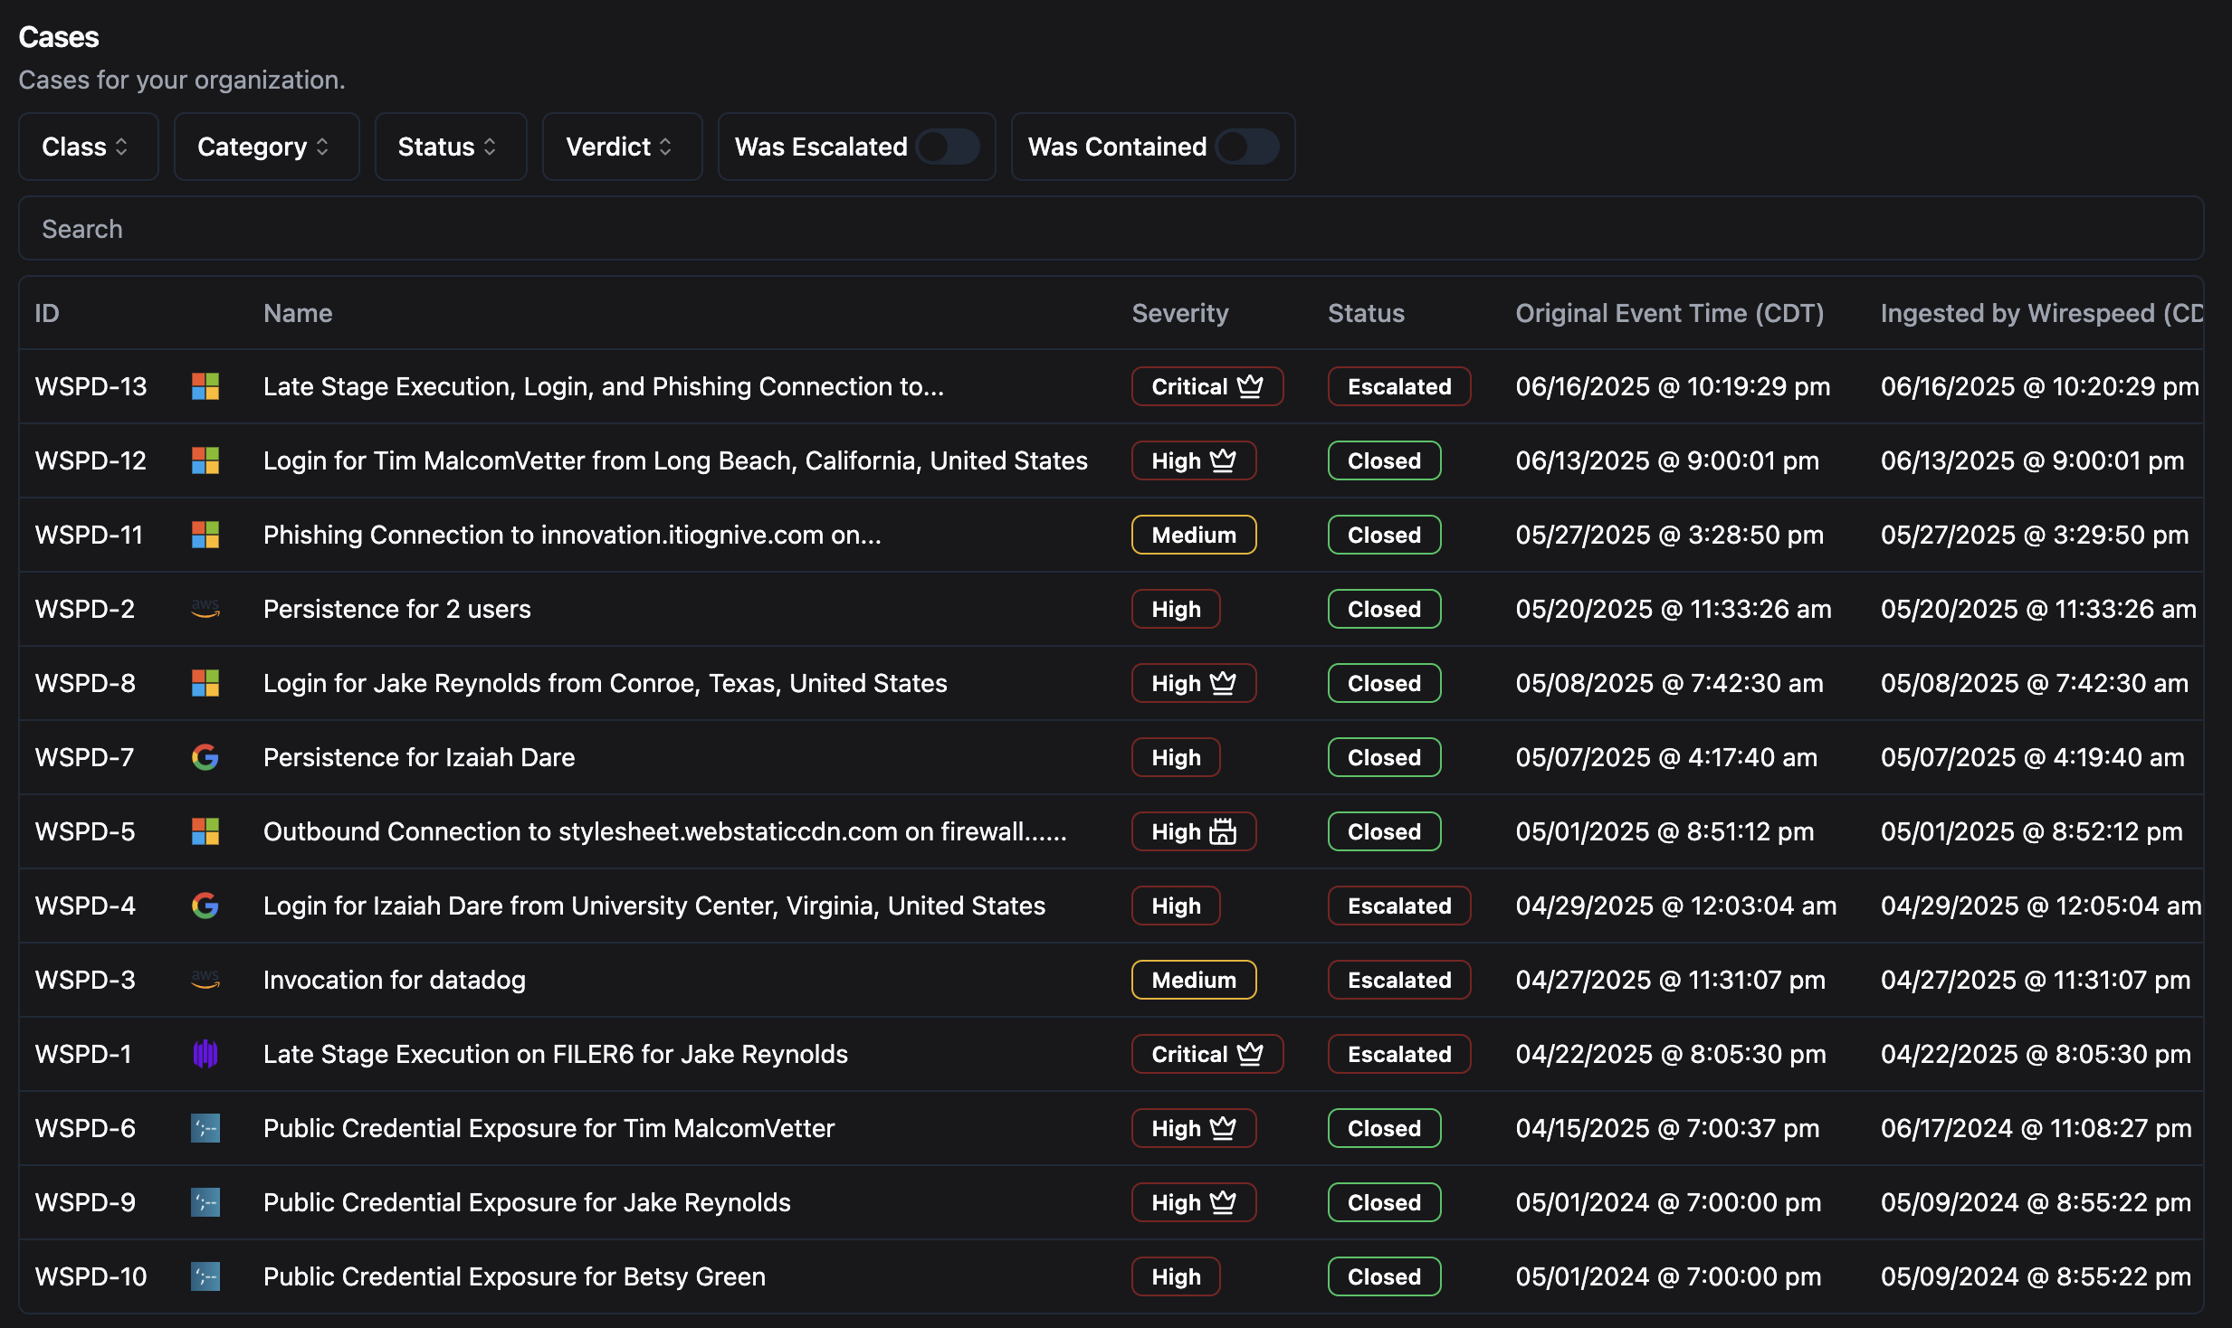
Task: Click purple source icon in WSPD-1 row
Action: click(205, 1054)
